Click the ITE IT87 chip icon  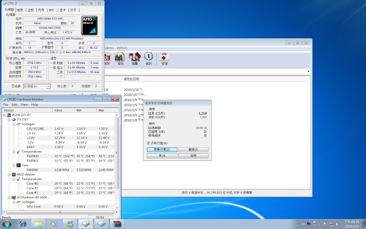click(13, 120)
